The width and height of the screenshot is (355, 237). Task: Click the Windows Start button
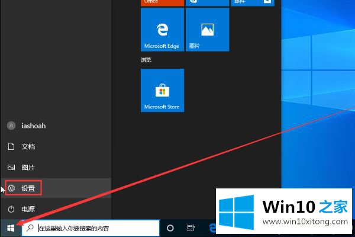coord(11,228)
